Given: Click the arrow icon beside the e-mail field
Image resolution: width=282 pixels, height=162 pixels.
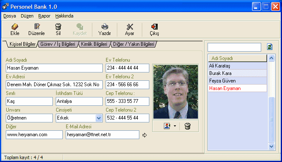Looking at the screenshot, I should click(145, 135).
